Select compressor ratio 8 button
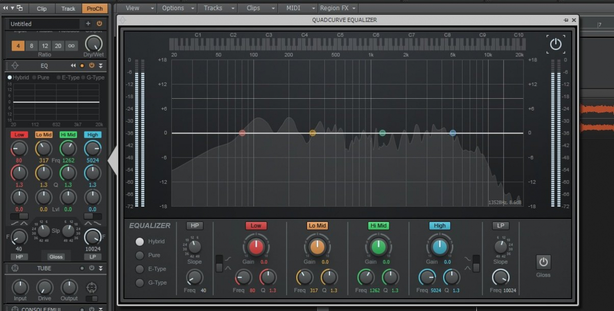Viewport: 614px width, 311px height. pyautogui.click(x=31, y=46)
